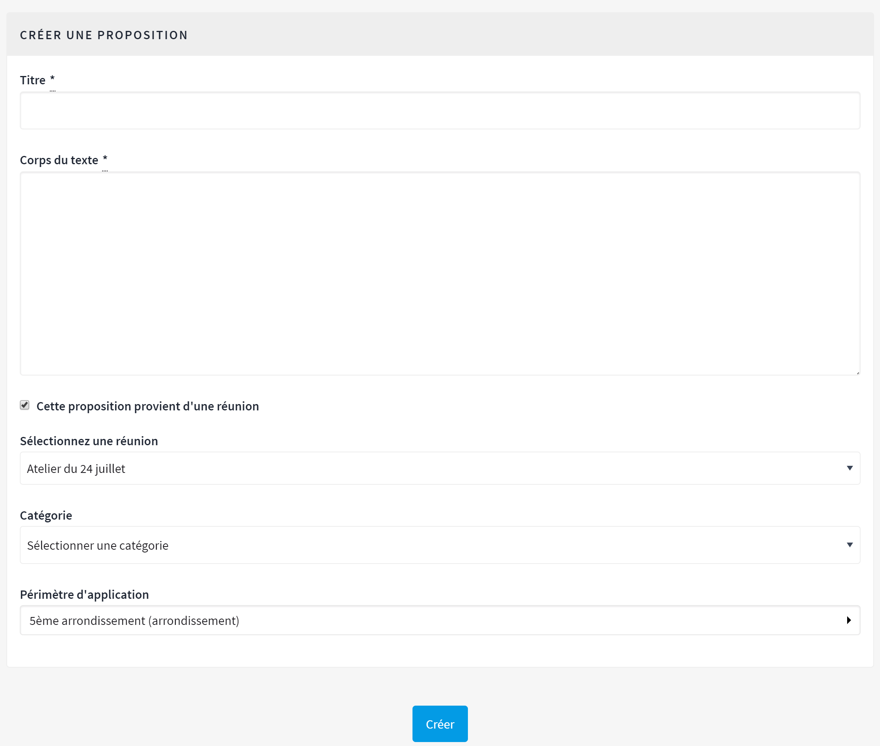
Task: Click the Corps du texte label
Action: click(59, 160)
